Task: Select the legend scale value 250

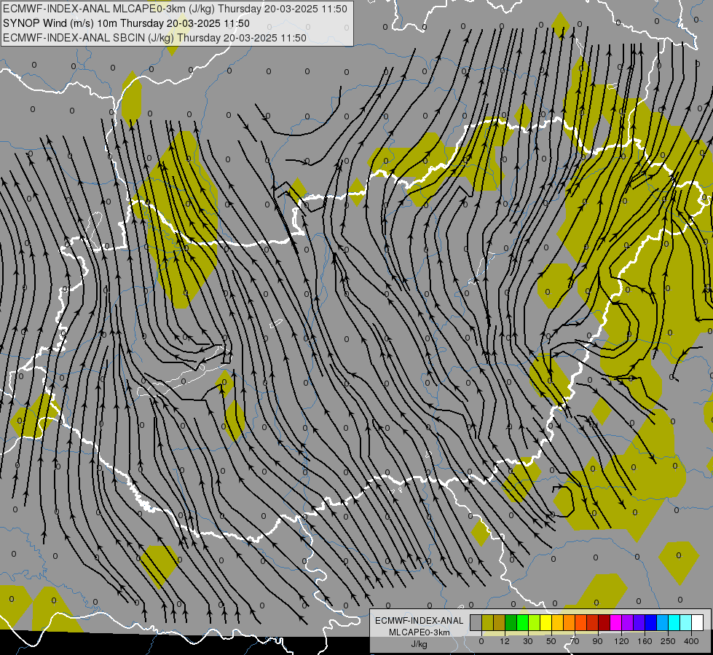Action: point(668,641)
